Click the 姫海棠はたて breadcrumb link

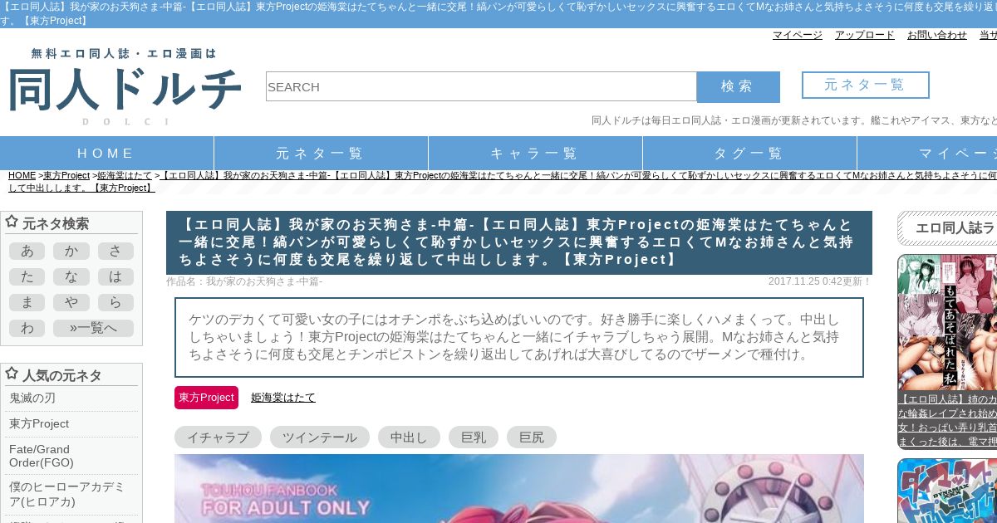tap(125, 176)
